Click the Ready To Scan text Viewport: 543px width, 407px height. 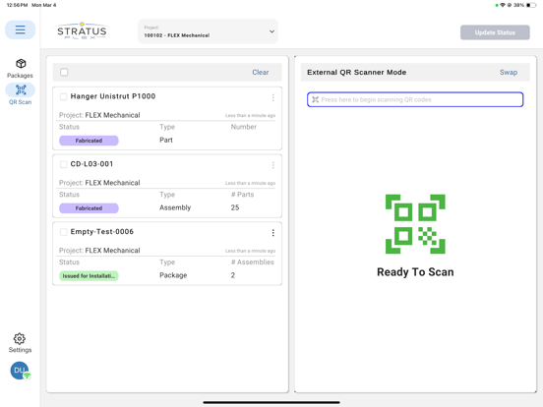[x=415, y=272]
